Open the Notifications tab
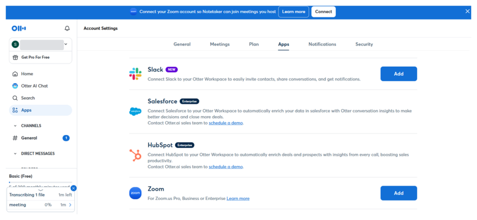The width and height of the screenshot is (477, 220). [322, 44]
